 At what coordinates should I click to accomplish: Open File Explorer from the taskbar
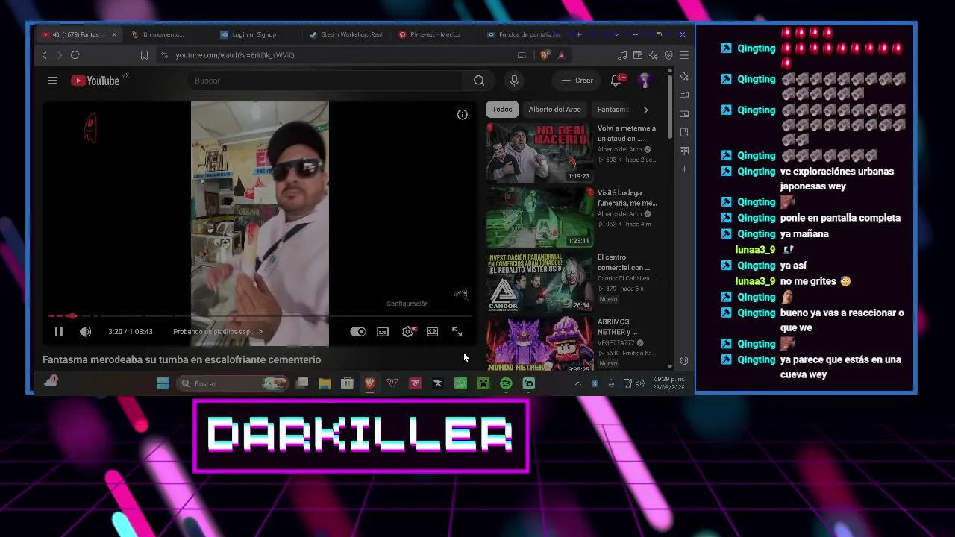(324, 383)
